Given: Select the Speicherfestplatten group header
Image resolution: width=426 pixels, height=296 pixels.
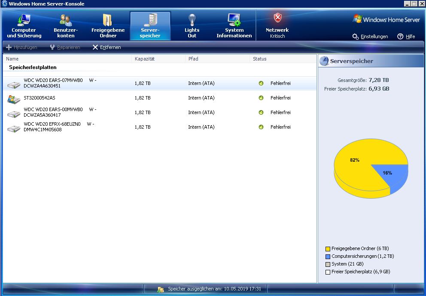Looking at the screenshot, I should [x=33, y=67].
